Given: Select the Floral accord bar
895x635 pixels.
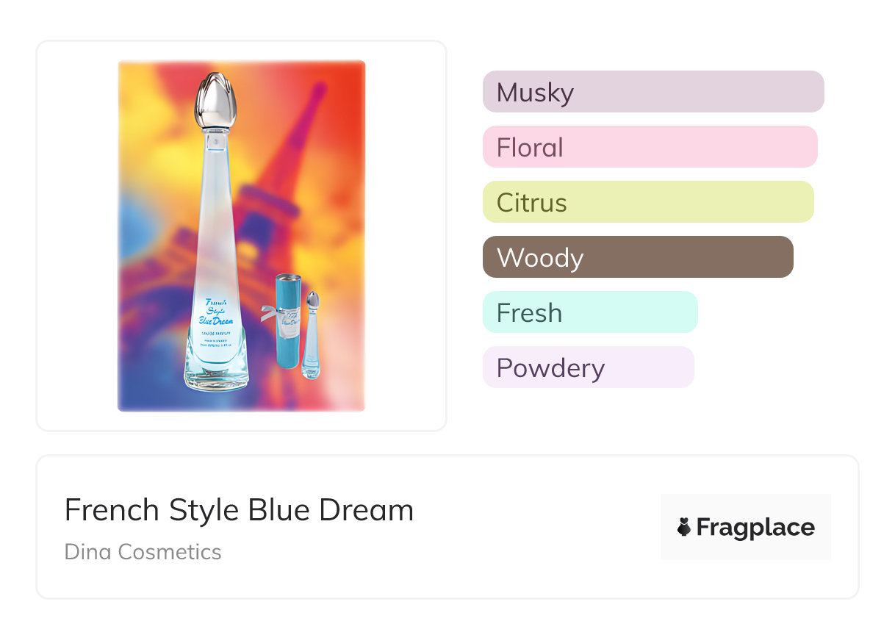Looking at the screenshot, I should [650, 147].
